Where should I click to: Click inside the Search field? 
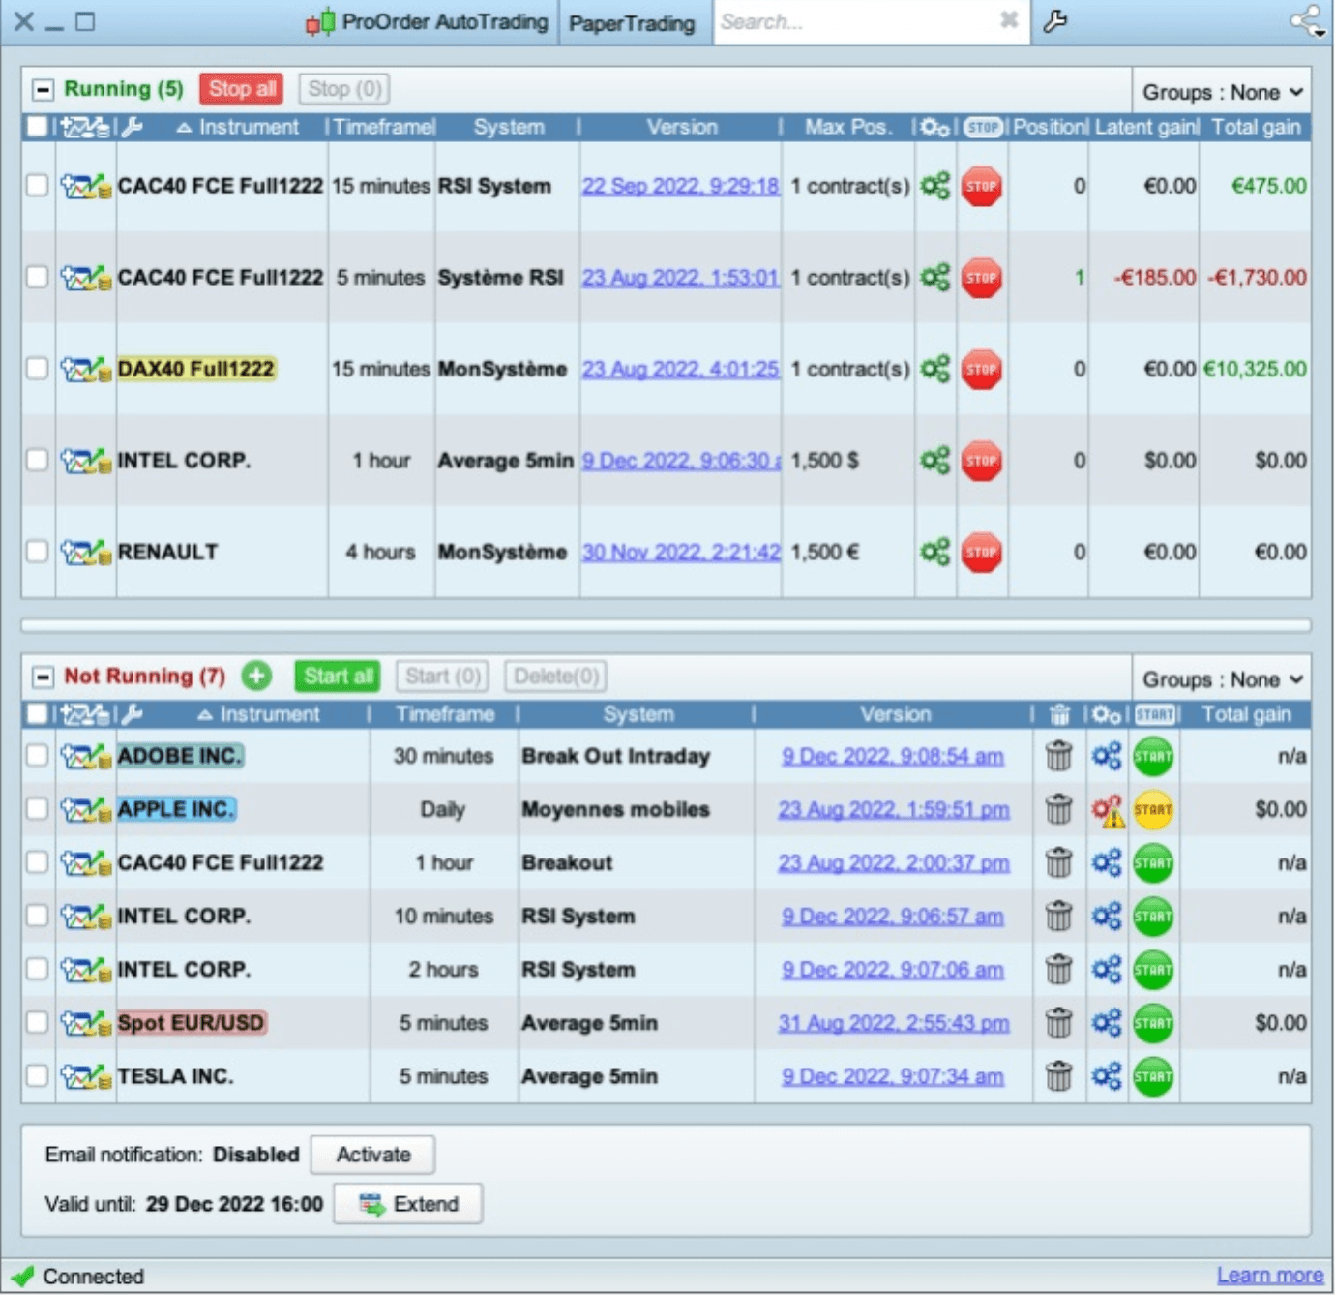click(851, 20)
